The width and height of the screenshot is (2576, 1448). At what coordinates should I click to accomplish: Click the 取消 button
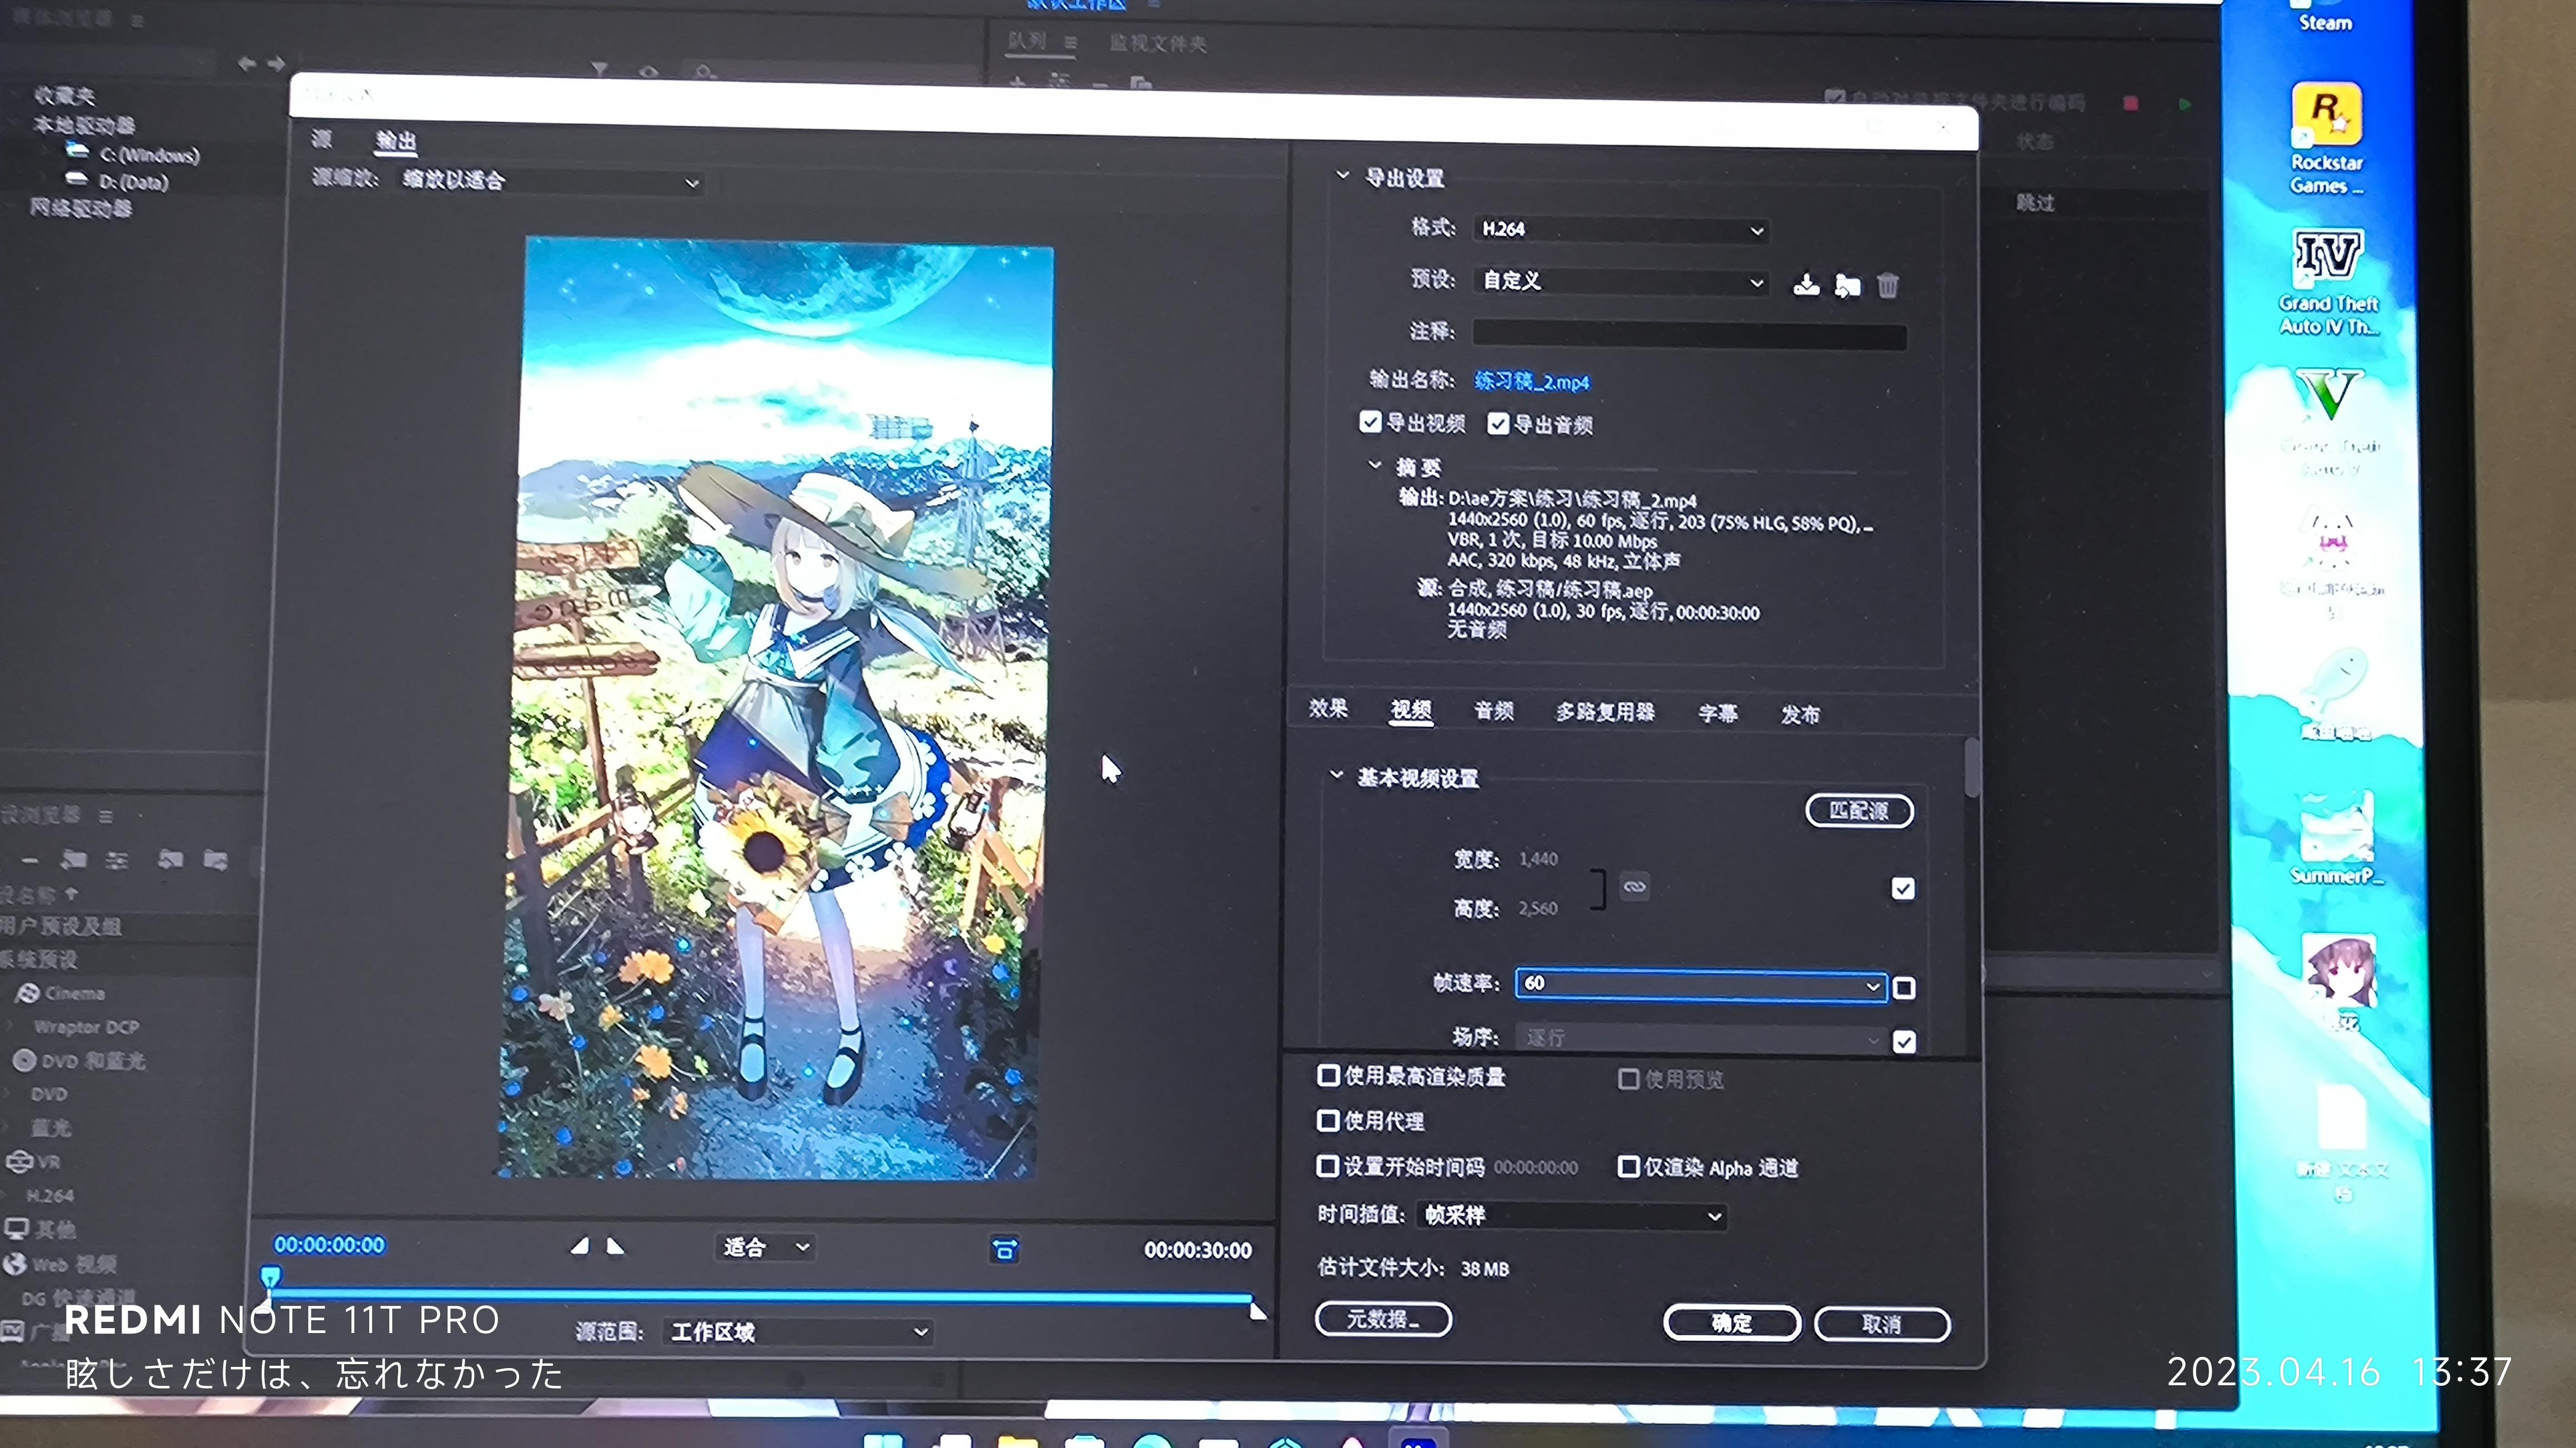coord(1882,1324)
